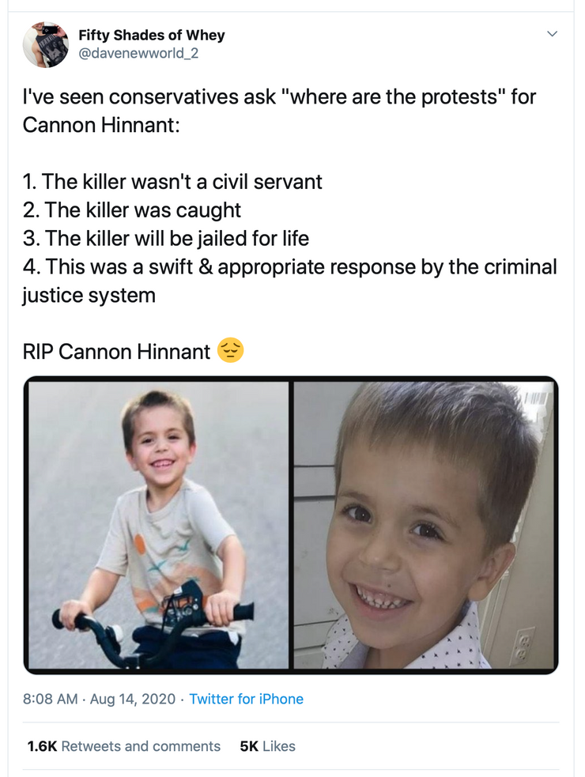Image resolution: width=585 pixels, height=777 pixels.
Task: Click the pensive face emoji
Action: (231, 350)
